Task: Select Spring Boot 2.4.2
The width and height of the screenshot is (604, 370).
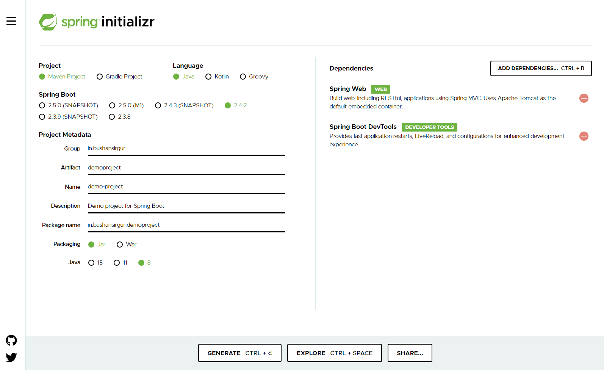Action: tap(236, 105)
